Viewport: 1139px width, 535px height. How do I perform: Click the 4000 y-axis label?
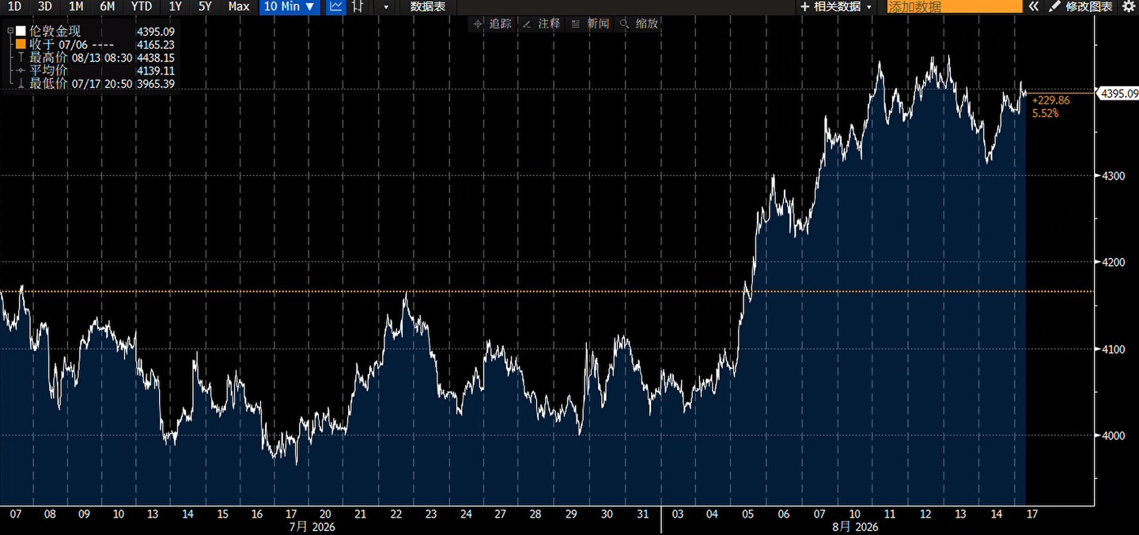(x=1113, y=436)
